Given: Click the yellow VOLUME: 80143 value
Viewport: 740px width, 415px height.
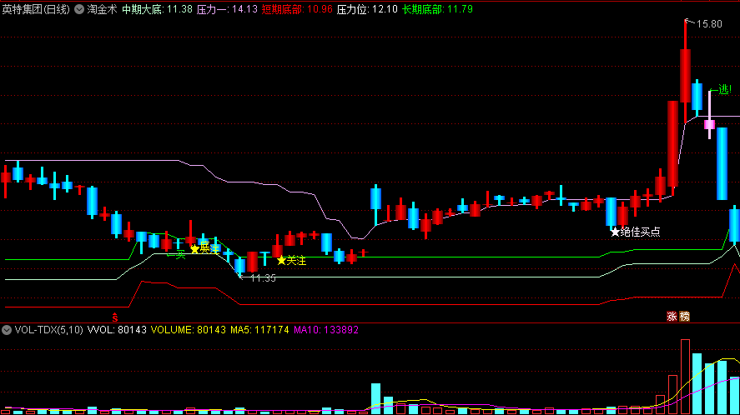Looking at the screenshot, I should (x=189, y=330).
